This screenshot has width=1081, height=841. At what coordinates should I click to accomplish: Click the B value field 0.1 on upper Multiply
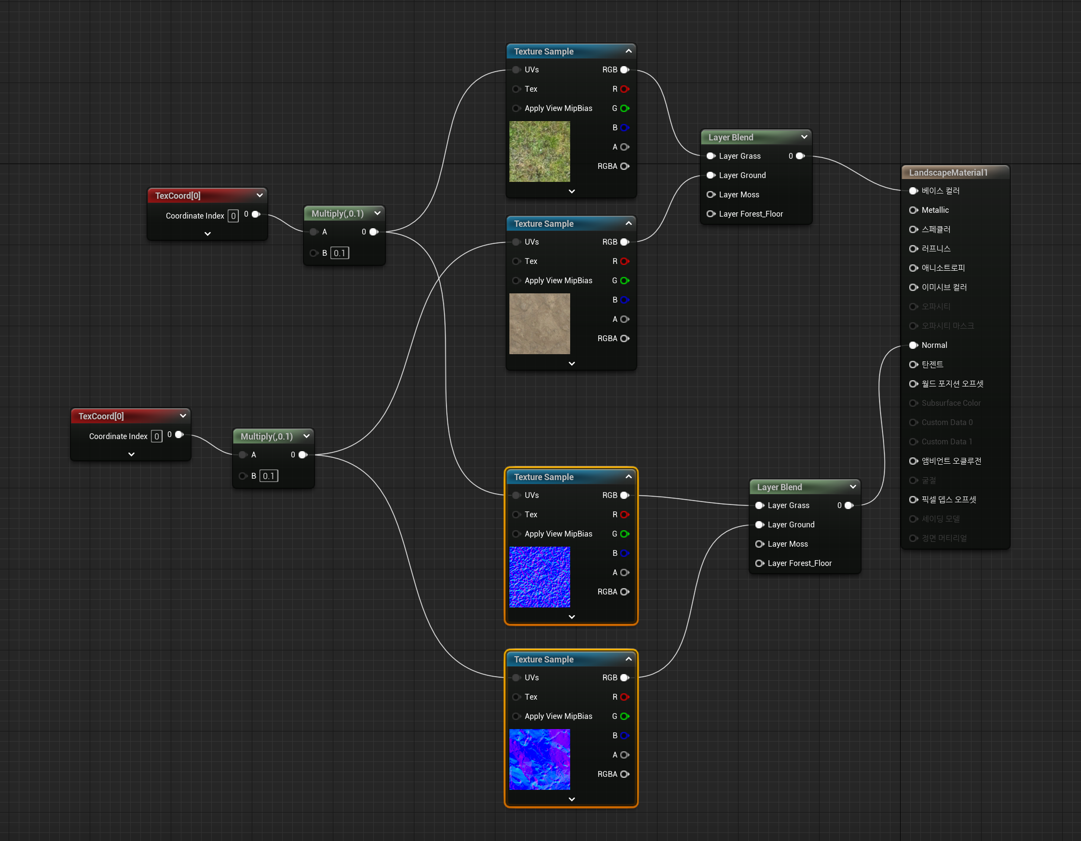coord(340,253)
